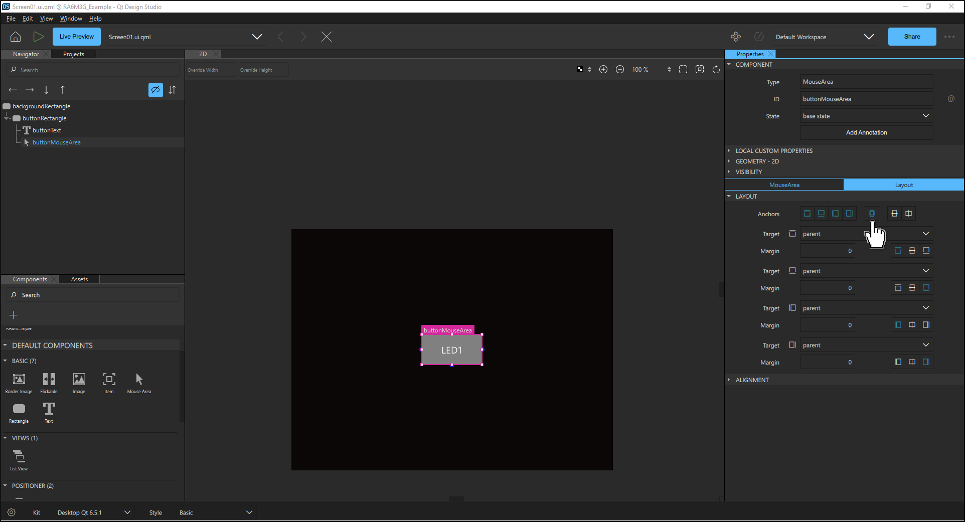Image resolution: width=965 pixels, height=522 pixels.
Task: Zoom in on the 2D canvas
Action: click(x=603, y=70)
